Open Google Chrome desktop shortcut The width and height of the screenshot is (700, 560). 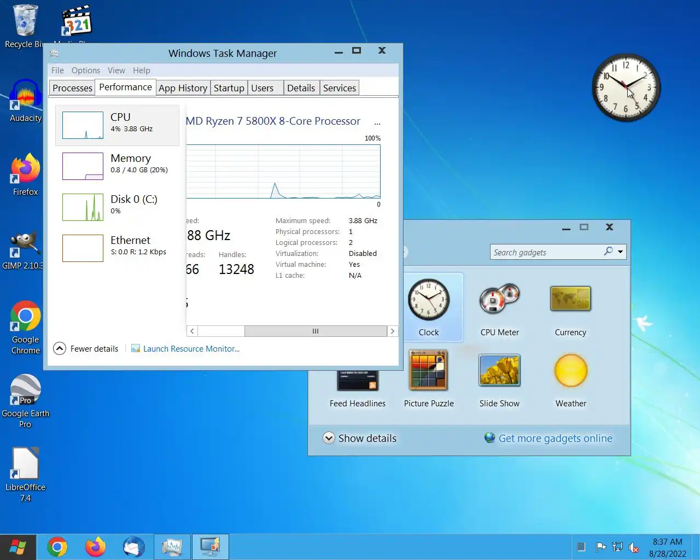(x=25, y=328)
